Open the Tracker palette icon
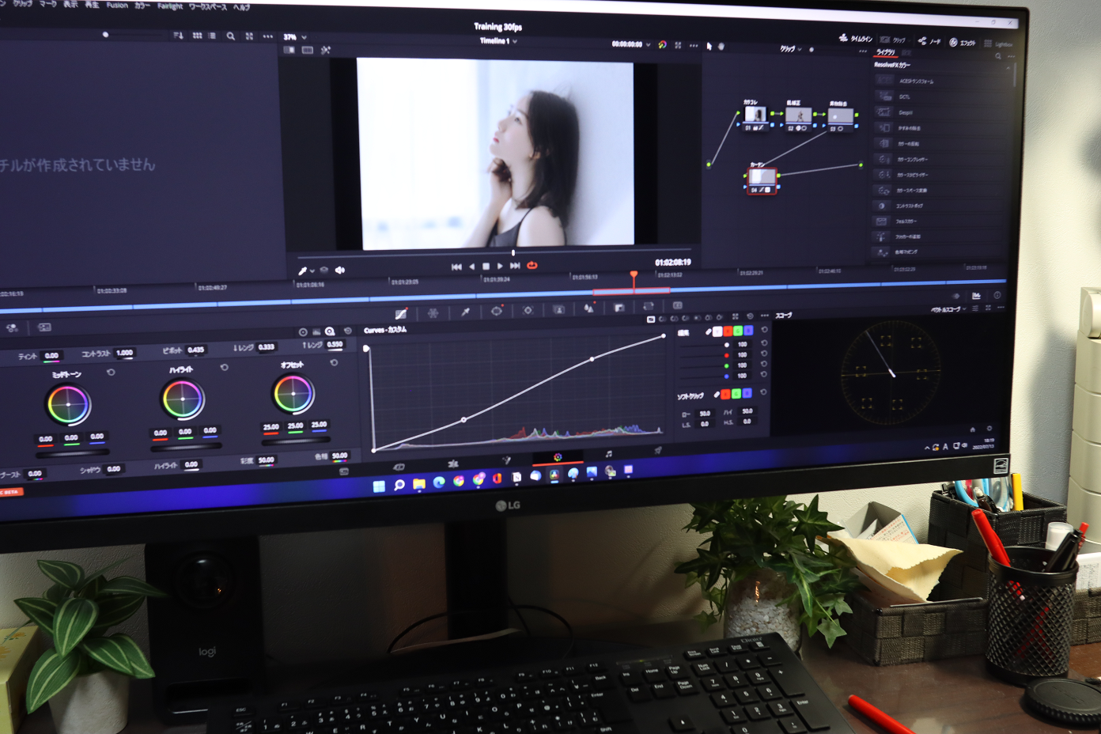This screenshot has height=734, width=1101. tap(528, 310)
